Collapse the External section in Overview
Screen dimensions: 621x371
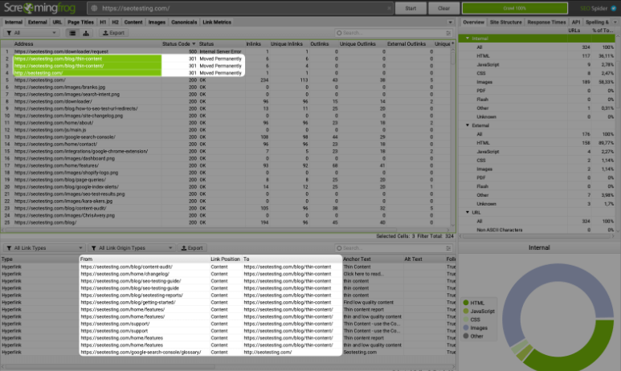point(468,125)
